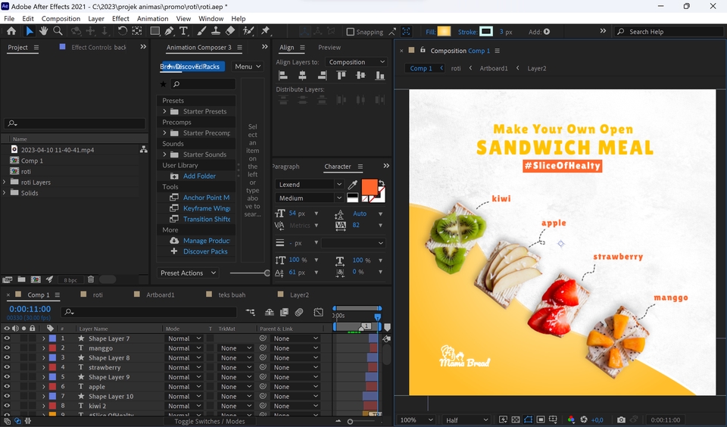Click the Manage Products link
Screen dimensions: 727x427
coord(207,241)
